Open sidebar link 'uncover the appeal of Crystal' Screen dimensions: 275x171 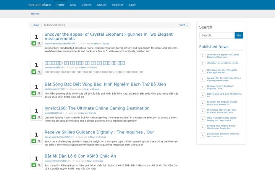(223, 55)
